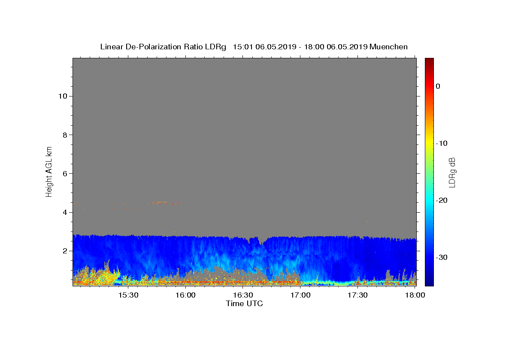Click the height tick label 8
515x343 pixels.
tap(64, 135)
